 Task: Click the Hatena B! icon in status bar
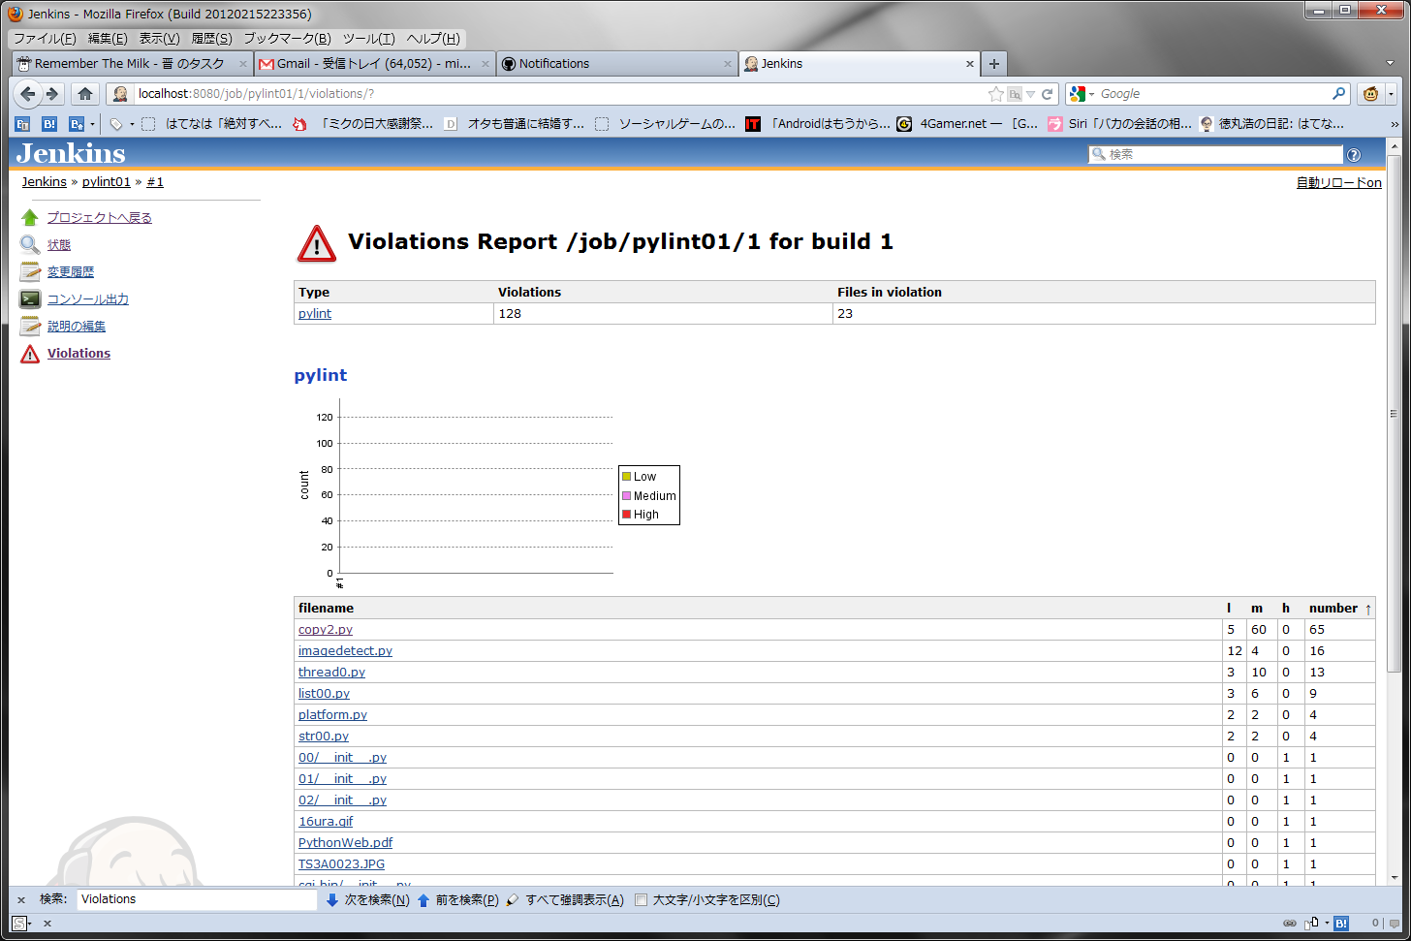tap(1341, 924)
